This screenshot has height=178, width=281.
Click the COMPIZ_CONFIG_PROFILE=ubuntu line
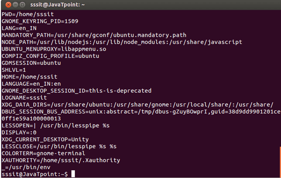pyautogui.click(x=50, y=56)
